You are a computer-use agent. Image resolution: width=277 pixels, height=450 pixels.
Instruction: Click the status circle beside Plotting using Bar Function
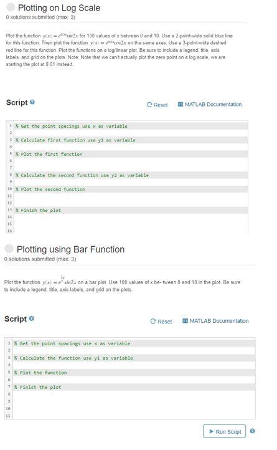point(9,249)
